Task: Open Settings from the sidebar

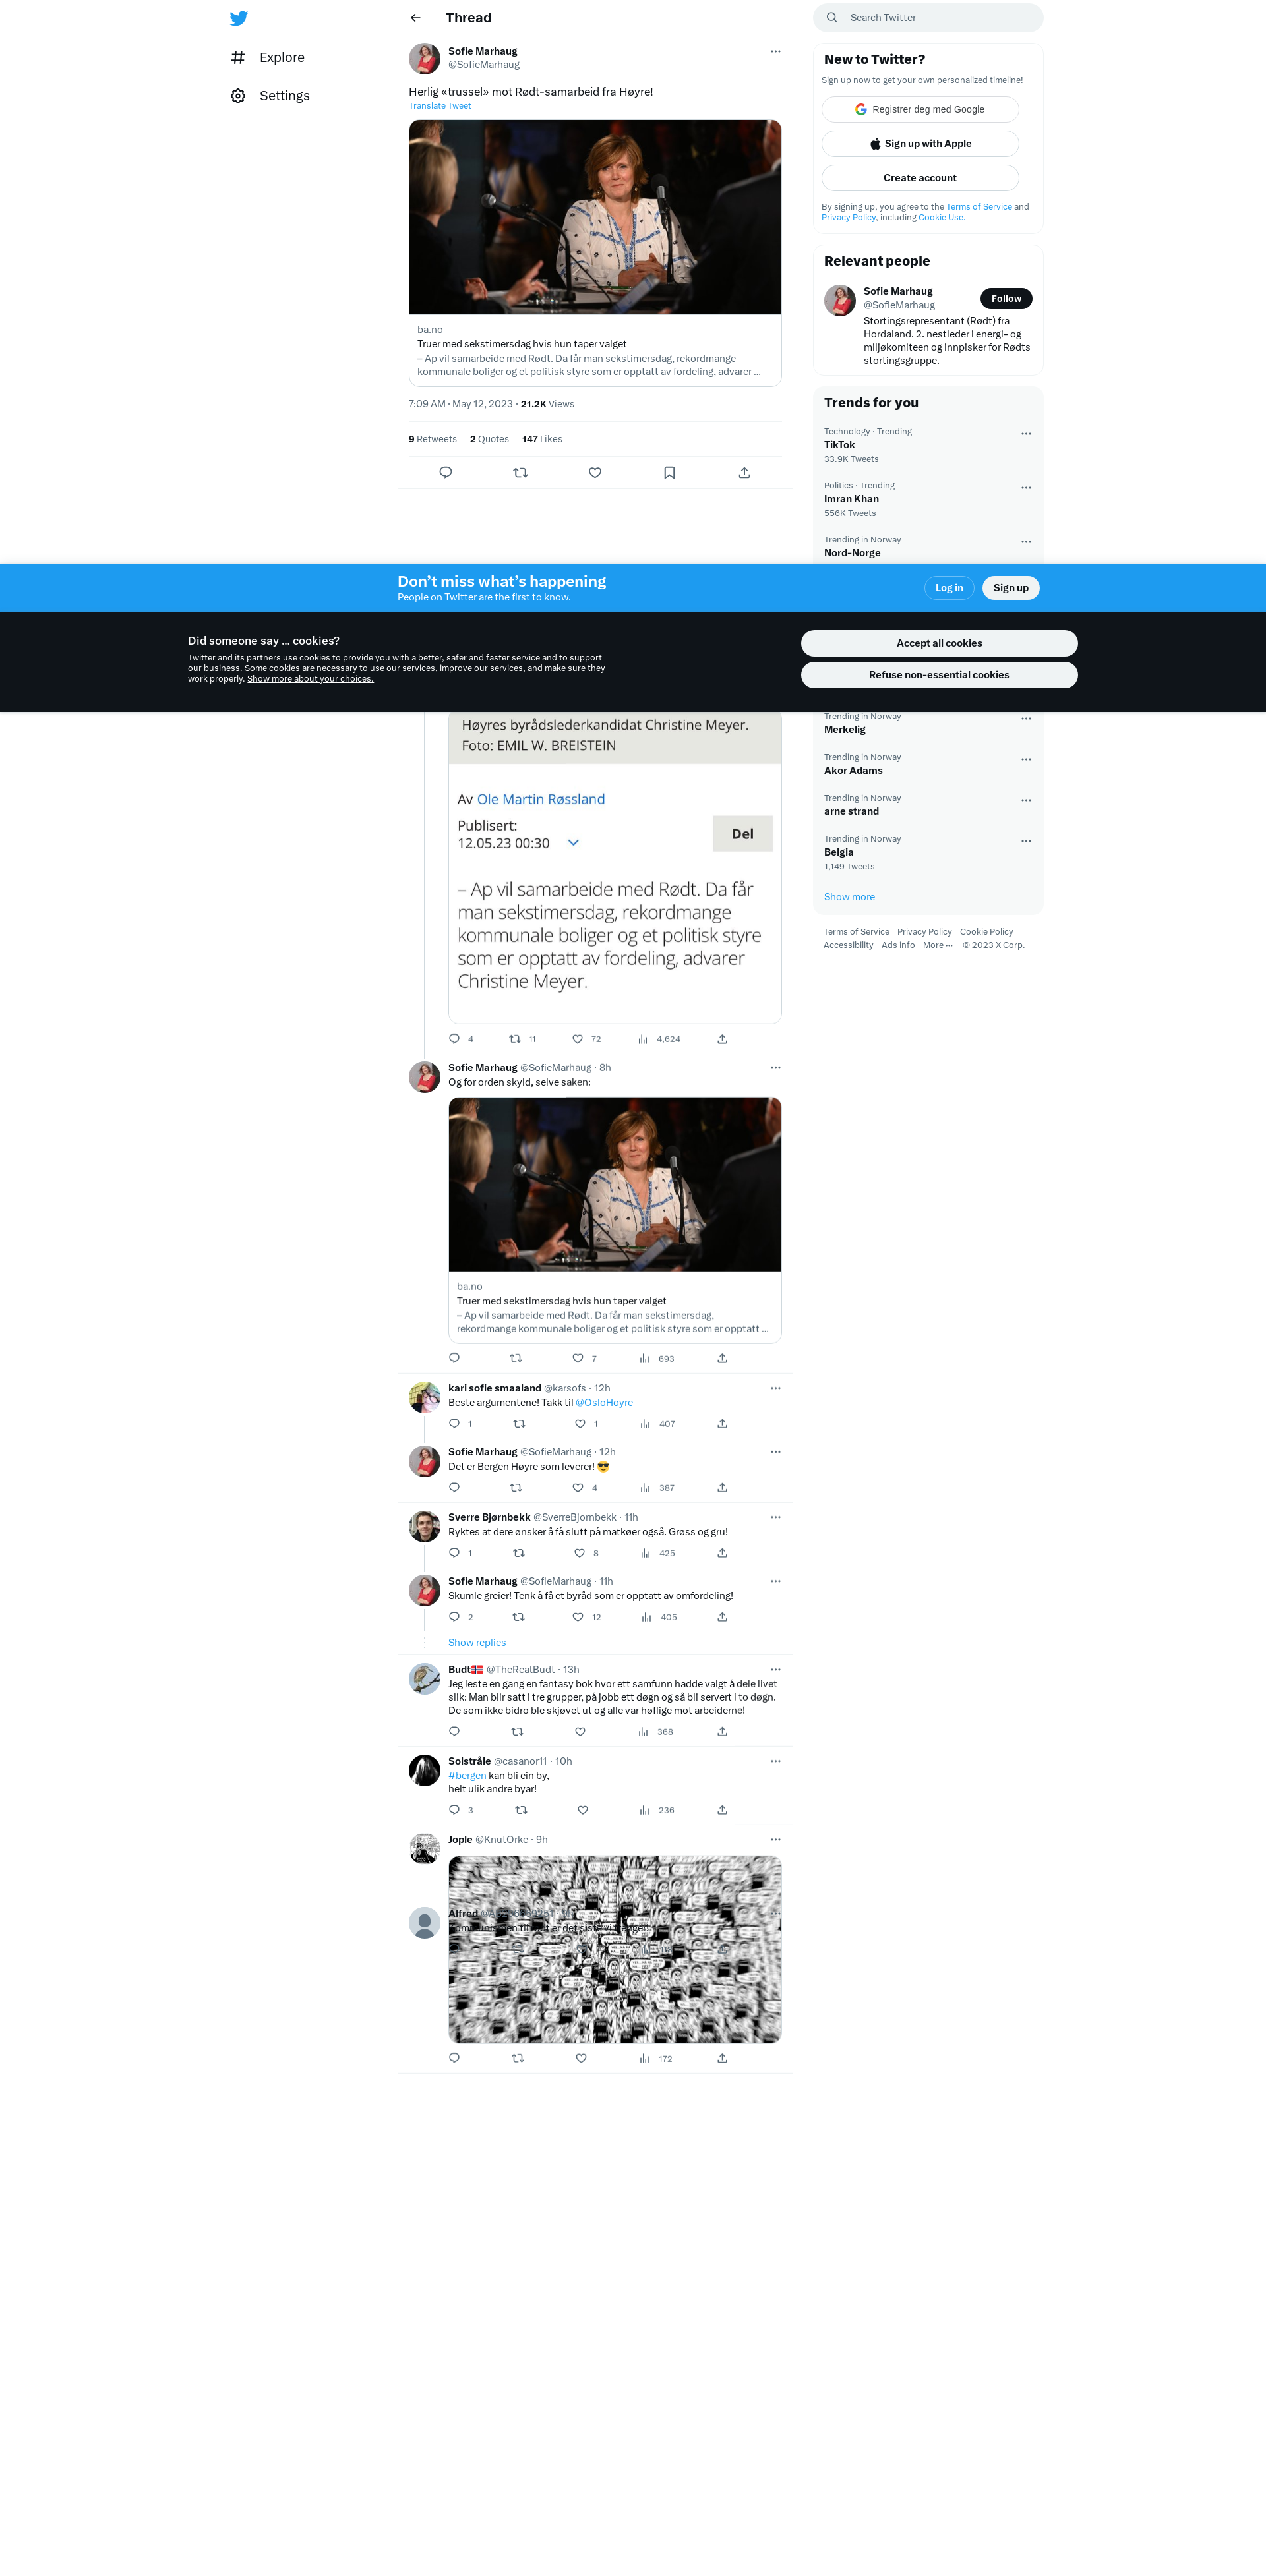Action: (270, 96)
